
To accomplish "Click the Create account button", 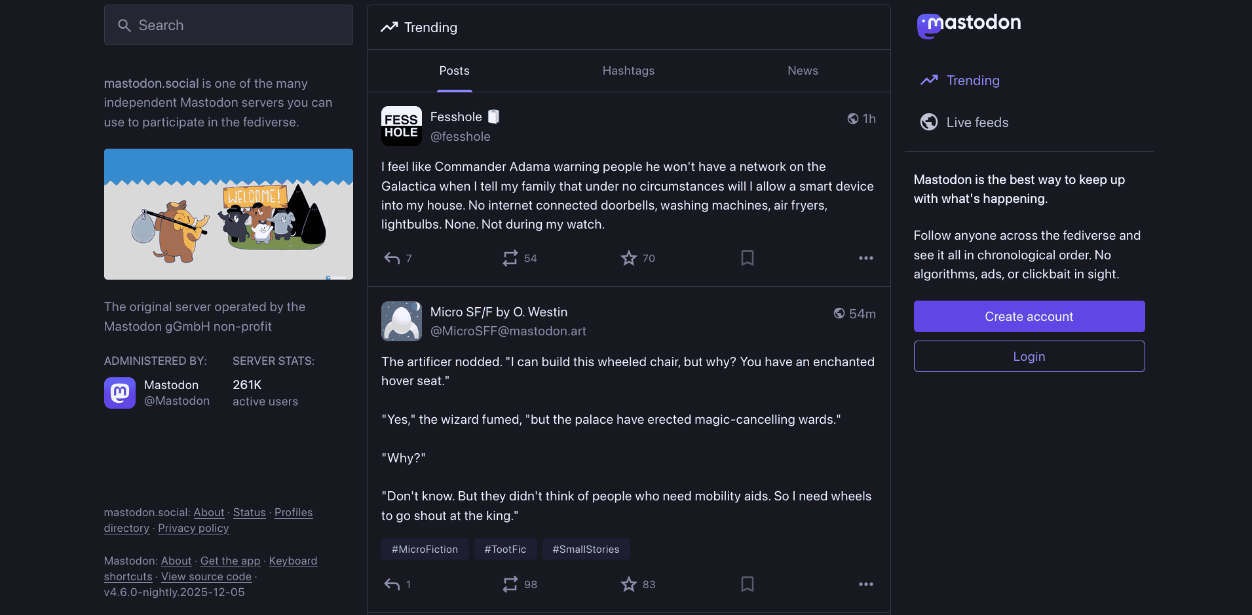I will click(1029, 316).
